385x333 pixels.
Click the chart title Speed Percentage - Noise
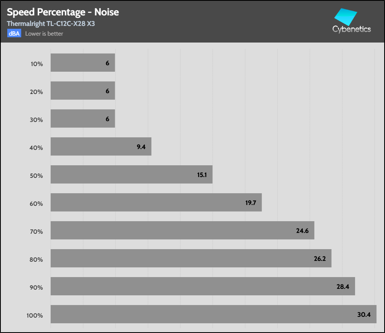[63, 12]
